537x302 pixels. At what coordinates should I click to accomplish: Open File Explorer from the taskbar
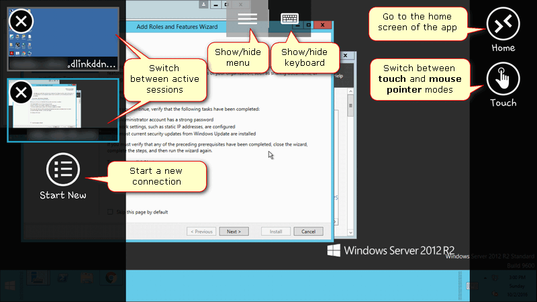coord(87,279)
